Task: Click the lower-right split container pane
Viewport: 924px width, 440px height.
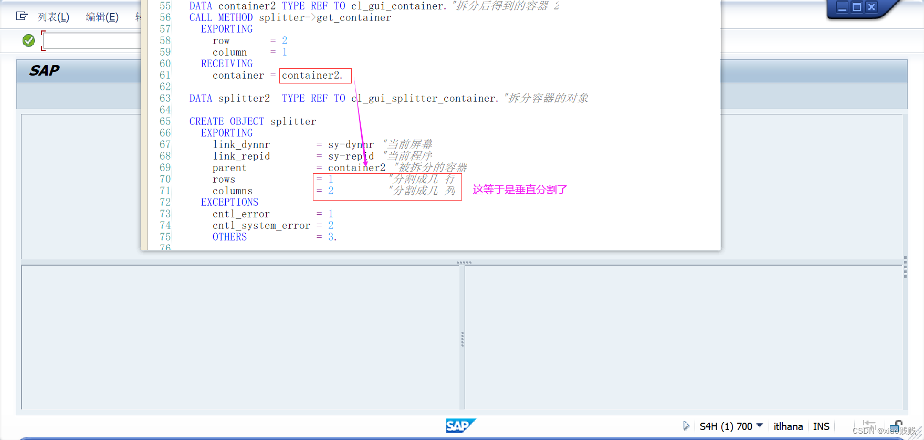Action: click(x=684, y=337)
